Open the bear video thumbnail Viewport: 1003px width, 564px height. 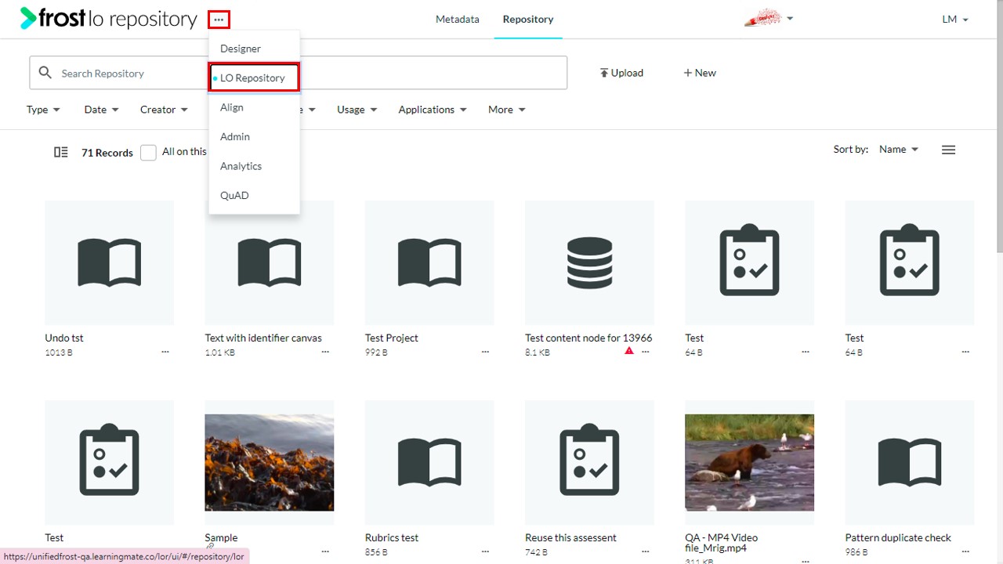[x=749, y=462]
